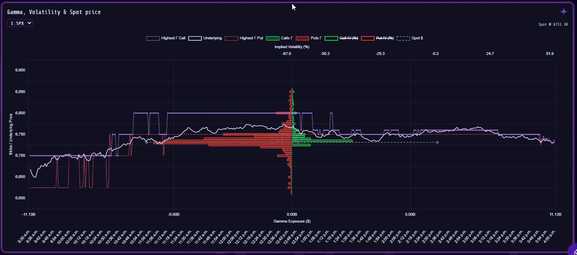Viewport: 577px width, 255px height.
Task: Click the Underlying white legend swatch
Action: click(x=195, y=38)
